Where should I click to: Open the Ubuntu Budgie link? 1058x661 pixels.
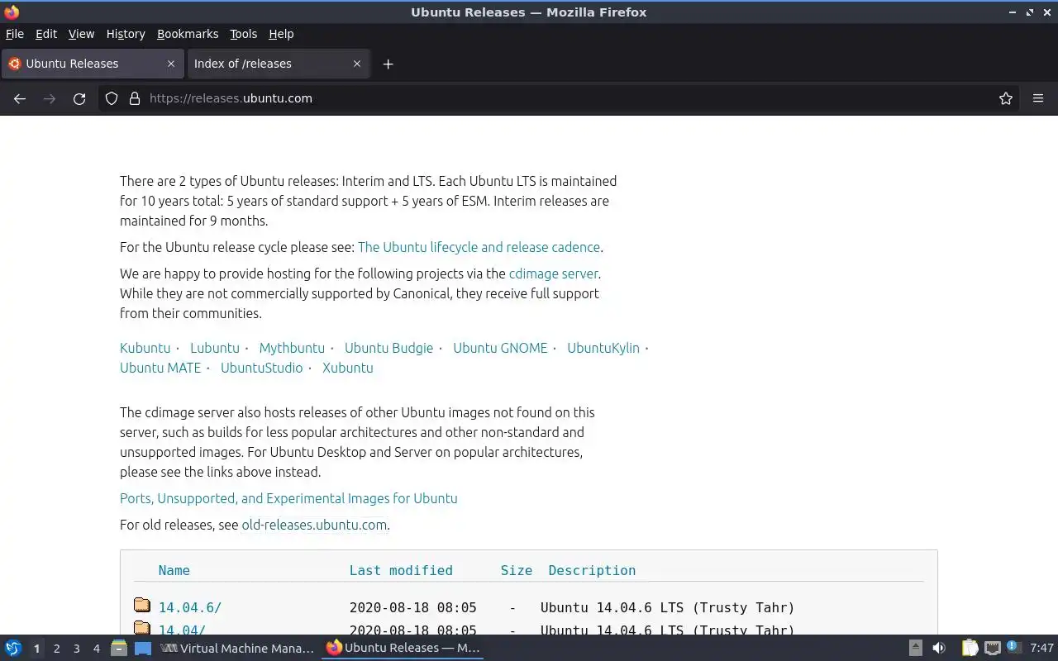click(388, 348)
